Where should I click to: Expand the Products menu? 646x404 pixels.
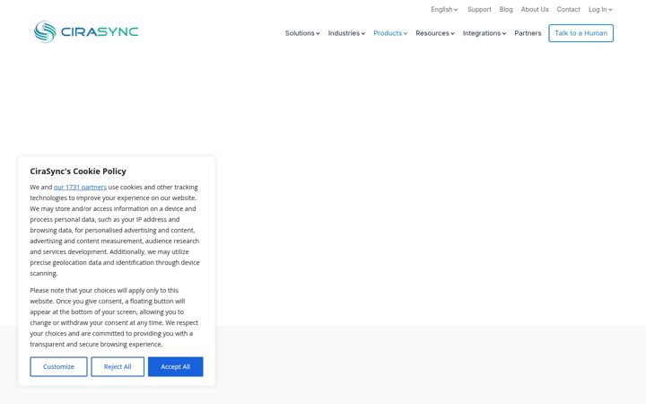[x=389, y=33]
